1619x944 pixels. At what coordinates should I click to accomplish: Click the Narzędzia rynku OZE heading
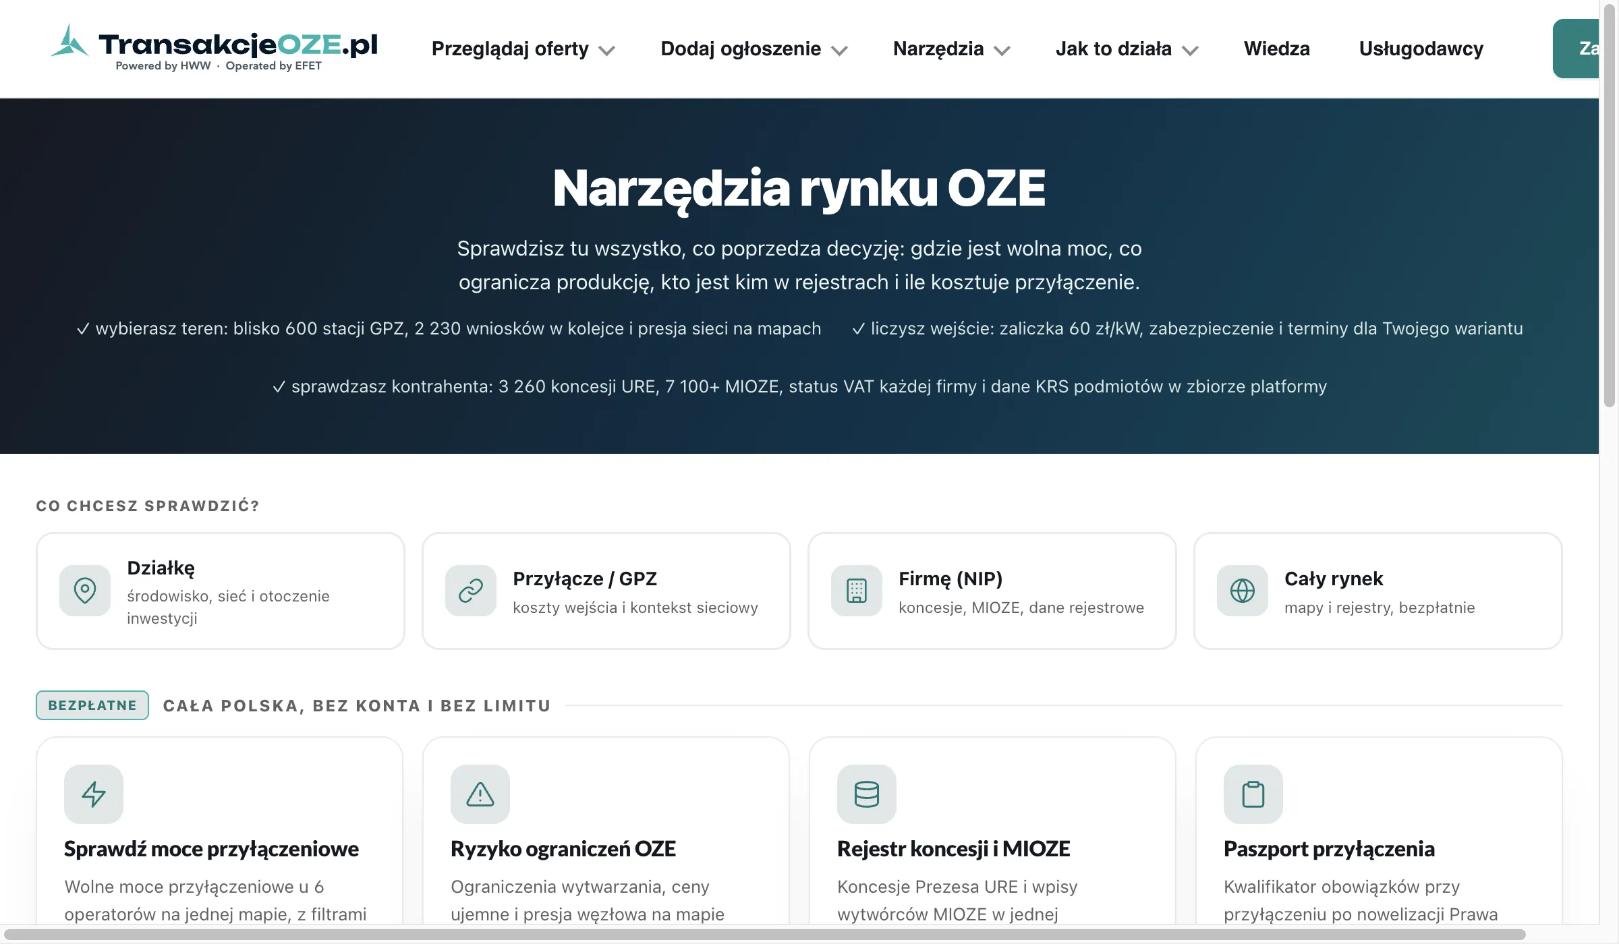click(x=799, y=189)
